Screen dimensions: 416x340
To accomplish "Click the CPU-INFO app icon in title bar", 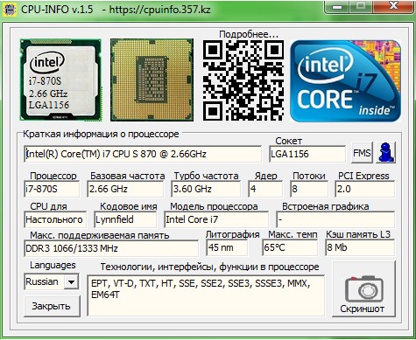I will click(10, 10).
